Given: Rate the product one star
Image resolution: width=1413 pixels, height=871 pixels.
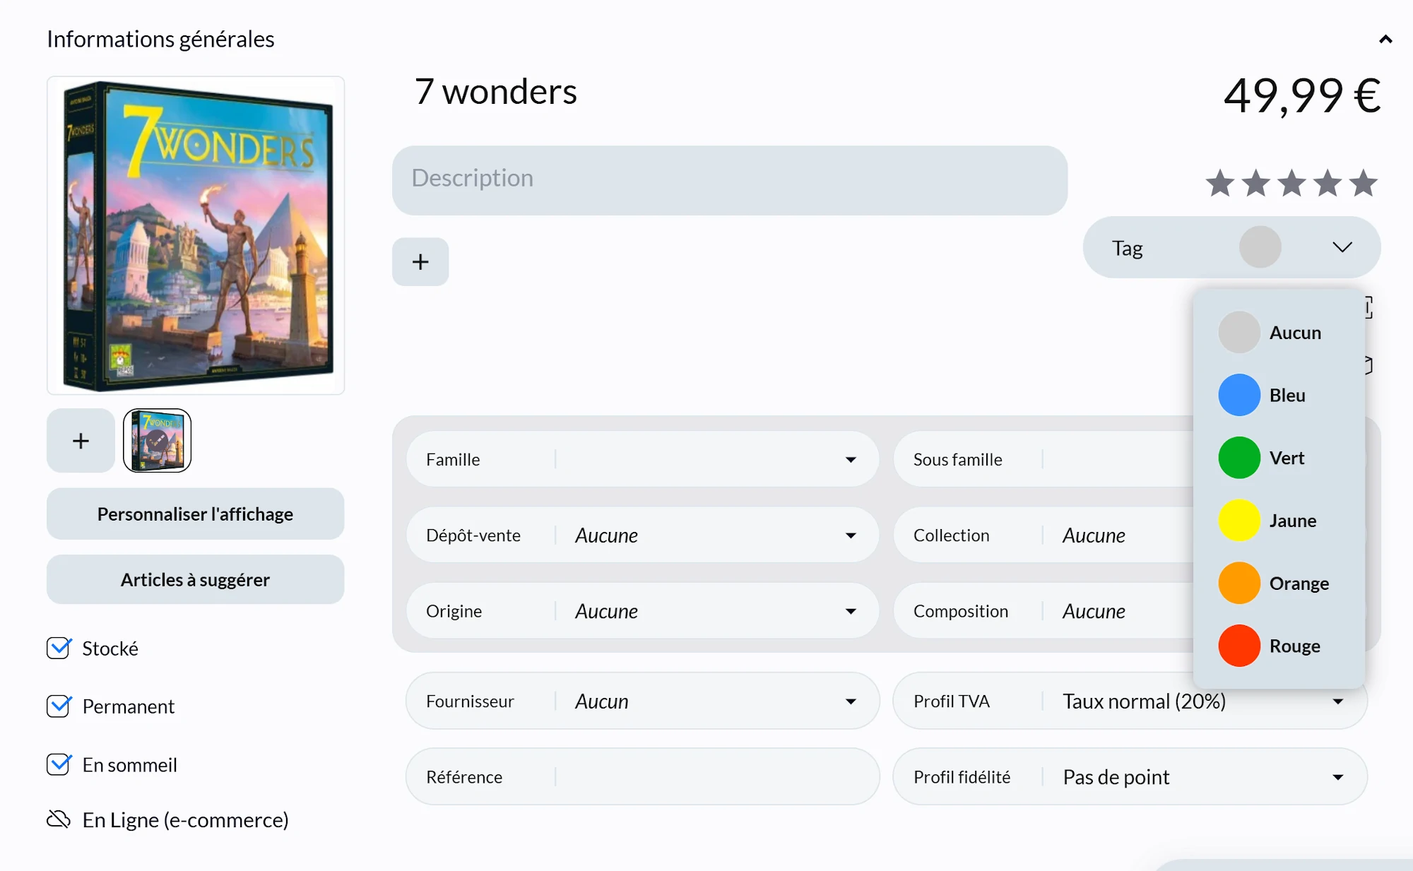Looking at the screenshot, I should point(1220,184).
